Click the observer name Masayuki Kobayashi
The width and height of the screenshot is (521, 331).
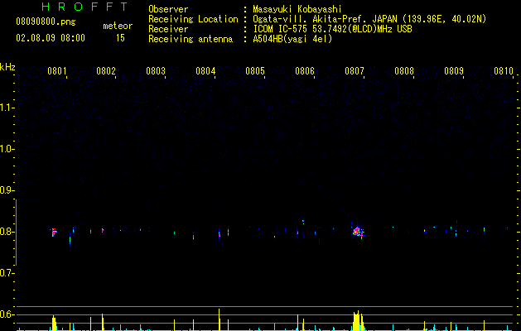(297, 9)
